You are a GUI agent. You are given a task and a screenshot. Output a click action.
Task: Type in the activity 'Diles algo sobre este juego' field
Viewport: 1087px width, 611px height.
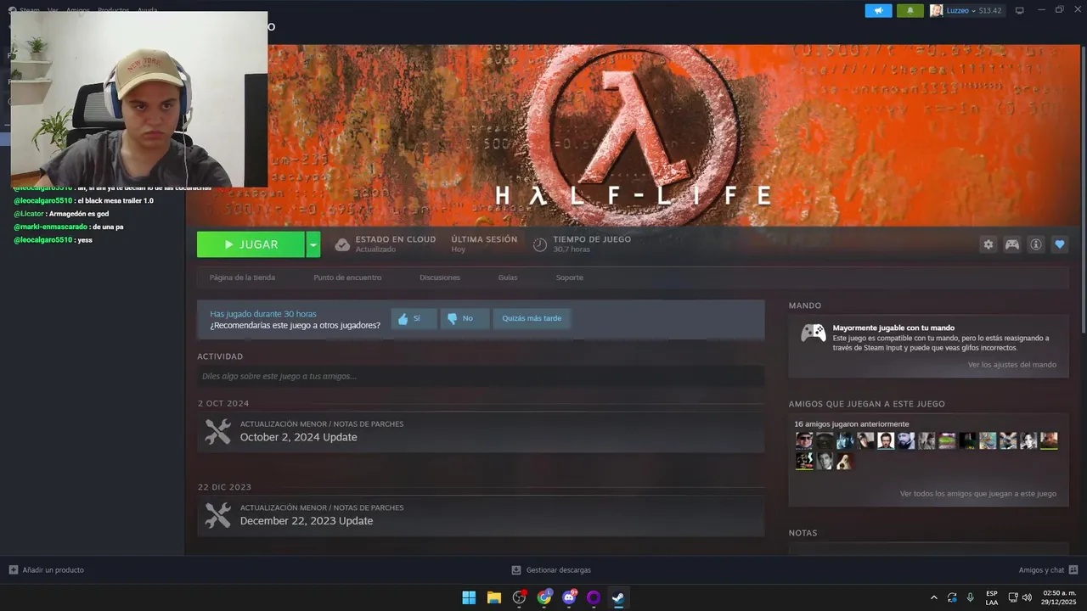click(481, 376)
